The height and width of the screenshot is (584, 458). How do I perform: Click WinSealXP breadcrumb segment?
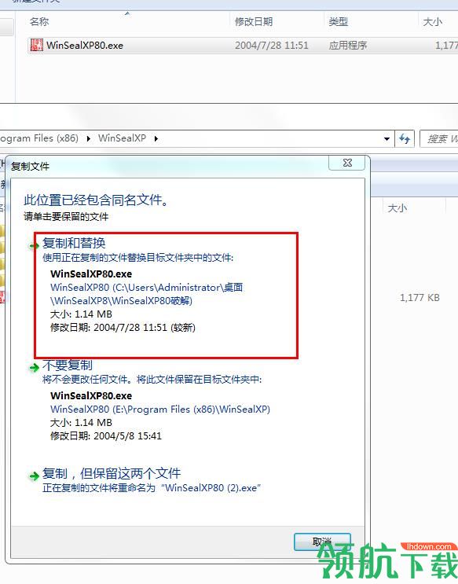pos(122,138)
